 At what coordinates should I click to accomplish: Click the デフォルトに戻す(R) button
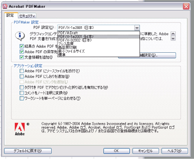(x=28, y=151)
